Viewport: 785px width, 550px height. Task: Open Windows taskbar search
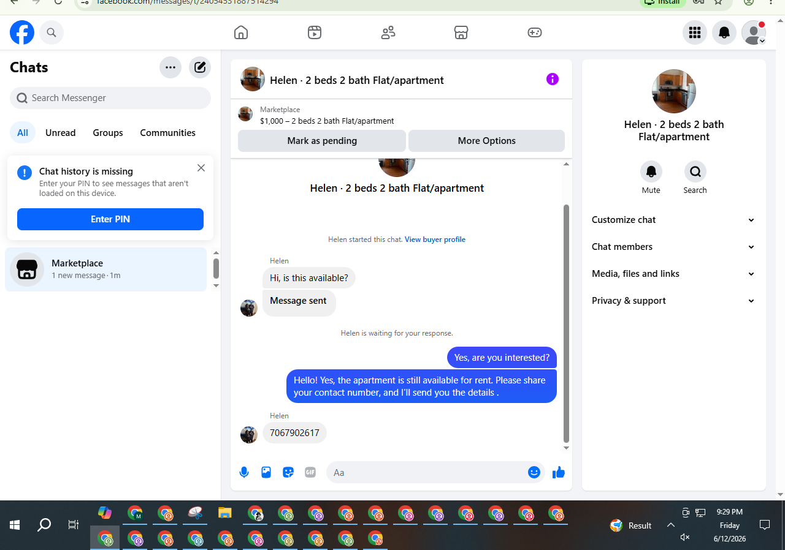44,525
